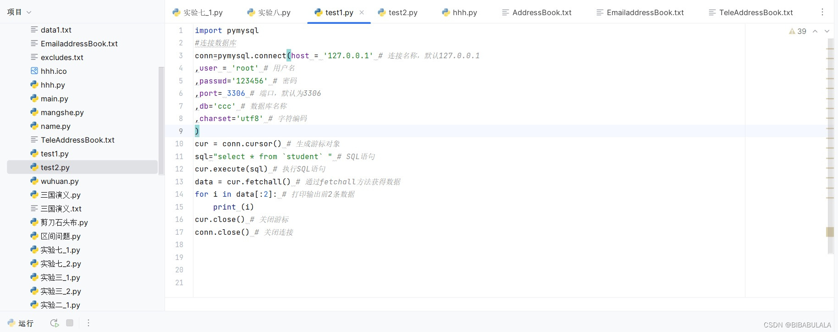Click the Rerun icon in run toolbar
Image resolution: width=838 pixels, height=332 pixels.
[x=55, y=323]
